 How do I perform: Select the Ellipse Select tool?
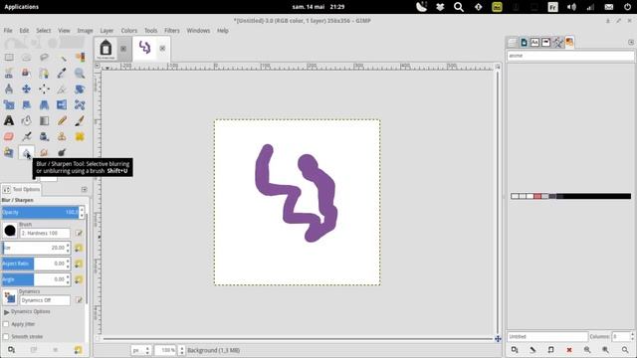click(x=27, y=58)
